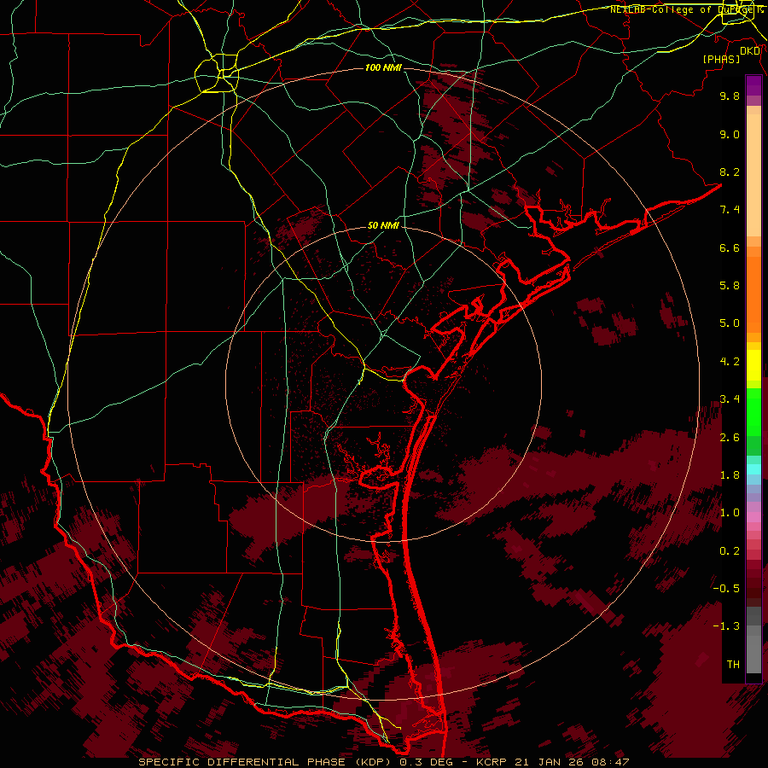Click the 9.0 scale value
The width and height of the screenshot is (768, 768).
[x=730, y=134]
